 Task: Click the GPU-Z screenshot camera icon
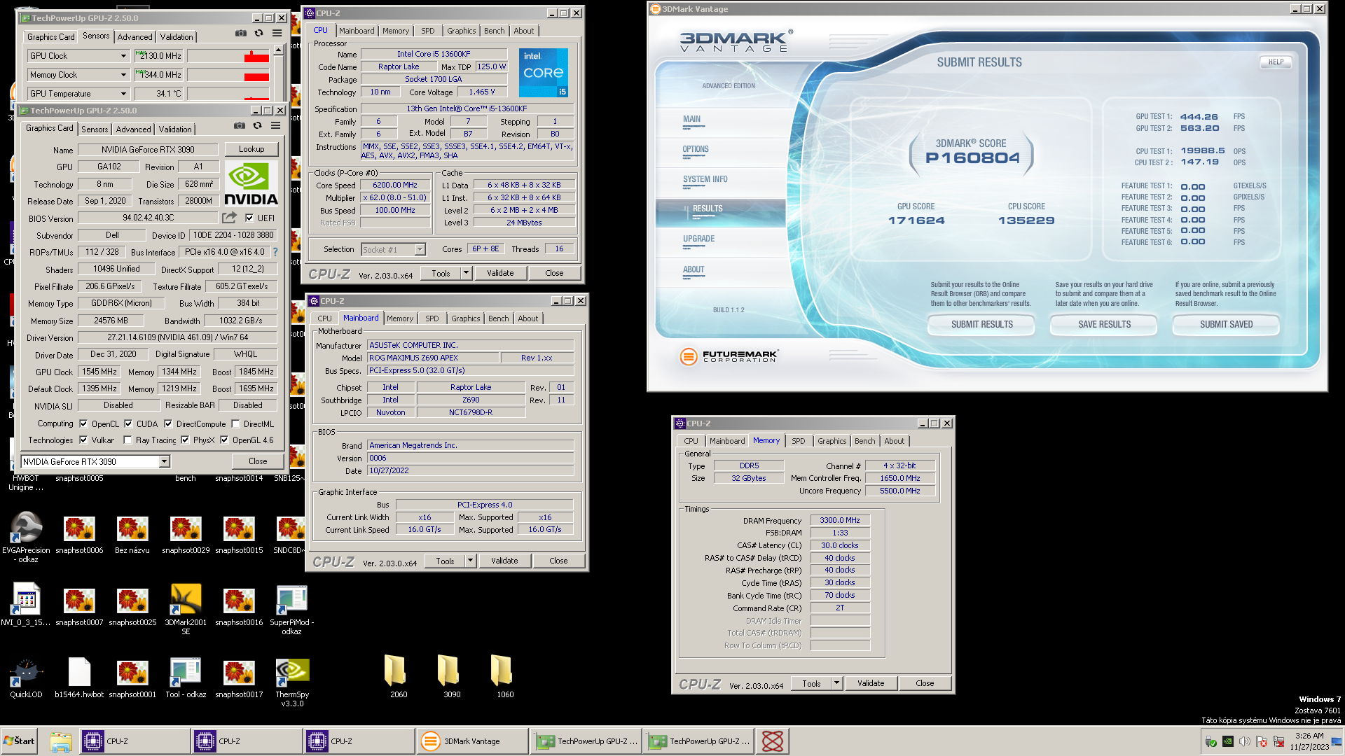[240, 125]
